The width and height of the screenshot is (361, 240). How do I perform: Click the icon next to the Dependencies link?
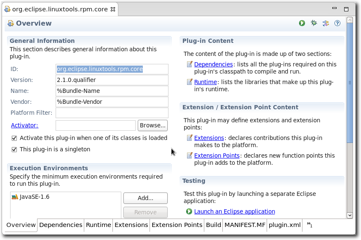190,64
